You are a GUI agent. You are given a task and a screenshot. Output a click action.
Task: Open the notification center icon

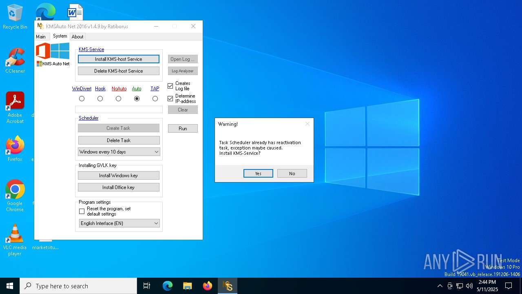(x=509, y=286)
